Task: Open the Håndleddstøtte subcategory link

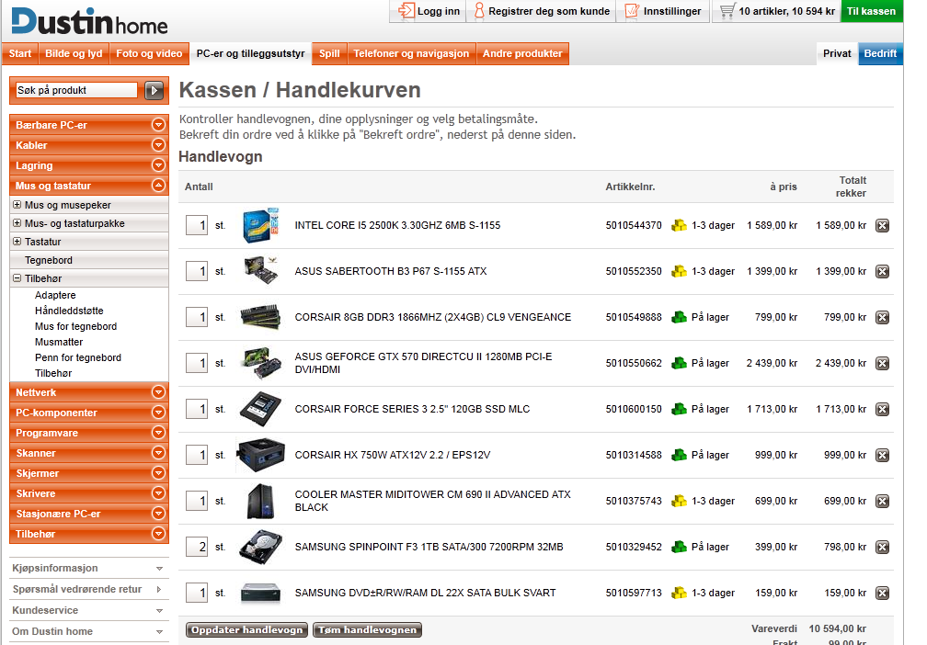Action: pyautogui.click(x=69, y=311)
